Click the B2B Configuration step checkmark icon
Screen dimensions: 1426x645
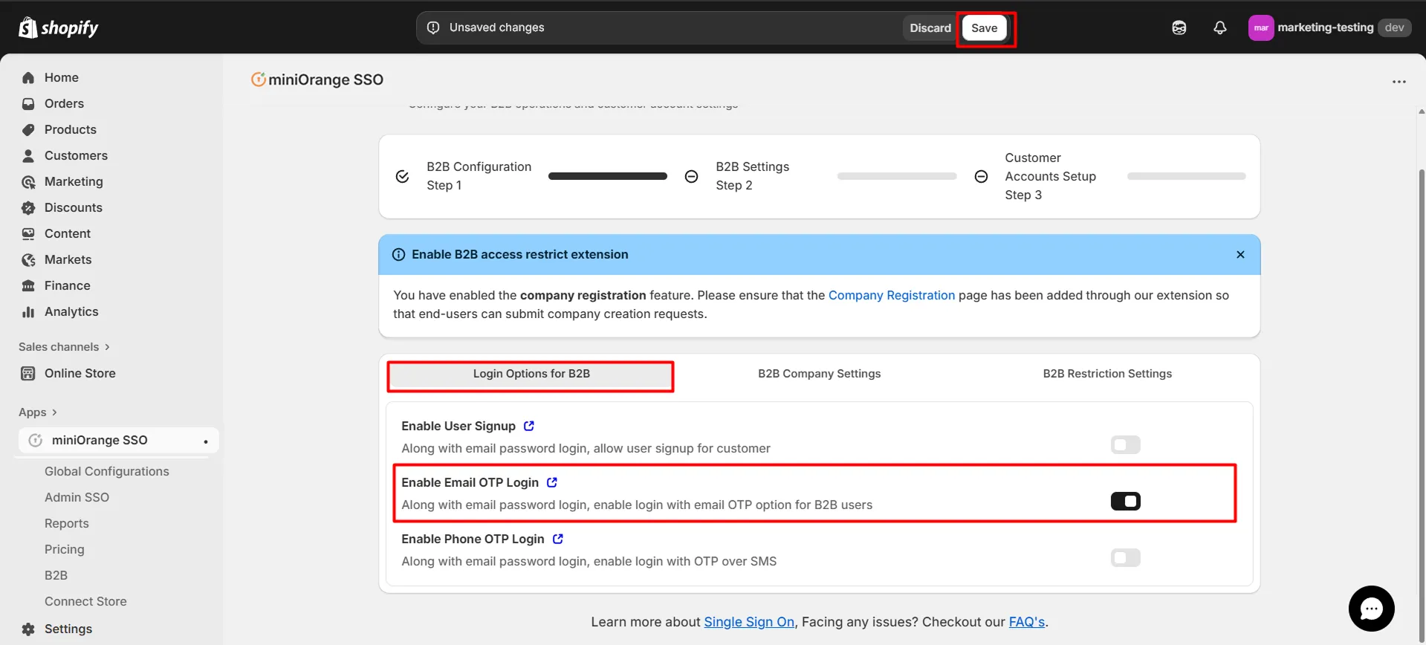[x=402, y=177]
